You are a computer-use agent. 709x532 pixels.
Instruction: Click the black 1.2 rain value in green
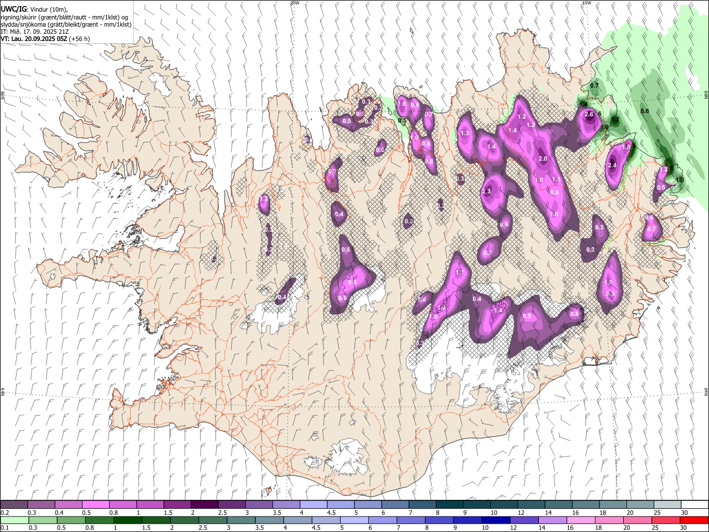tap(615, 119)
